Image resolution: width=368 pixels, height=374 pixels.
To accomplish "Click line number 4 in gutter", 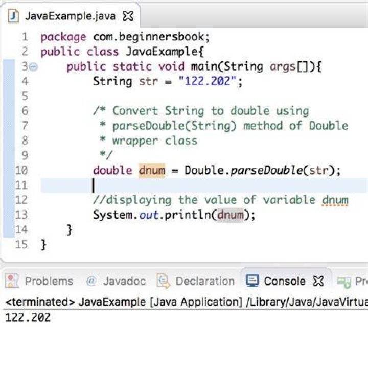I will pyautogui.click(x=25, y=81).
